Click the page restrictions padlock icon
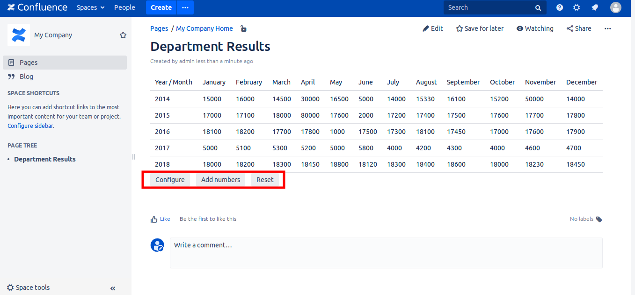 click(x=243, y=29)
